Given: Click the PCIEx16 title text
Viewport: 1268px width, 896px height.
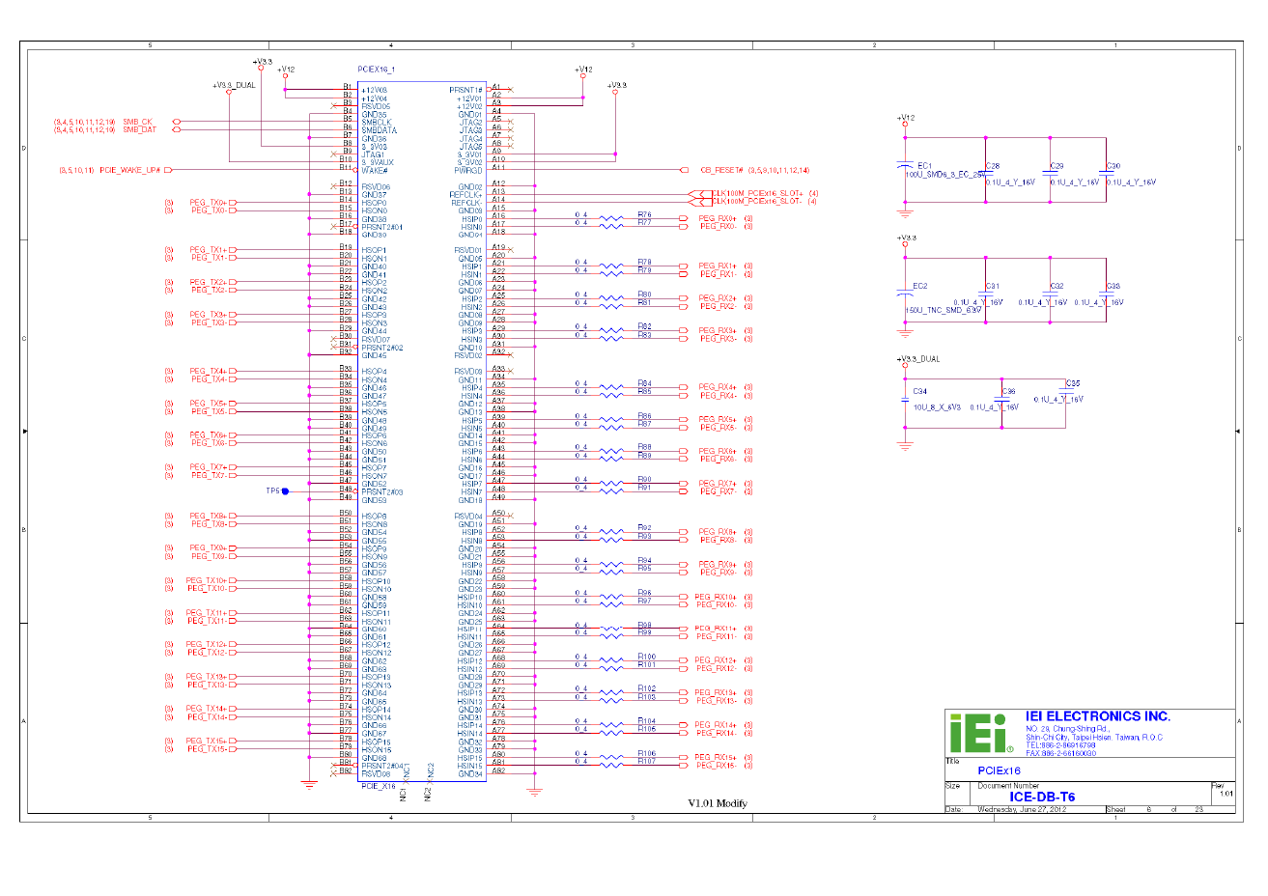Looking at the screenshot, I should tap(1000, 770).
